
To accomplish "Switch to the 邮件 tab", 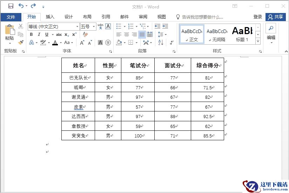I will [125, 17].
